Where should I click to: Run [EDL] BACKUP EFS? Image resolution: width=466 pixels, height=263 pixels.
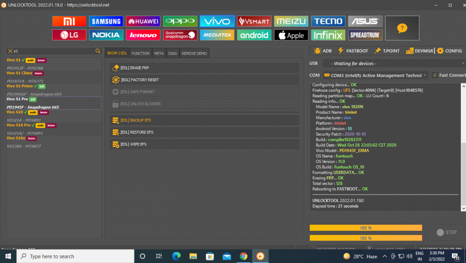click(x=205, y=120)
